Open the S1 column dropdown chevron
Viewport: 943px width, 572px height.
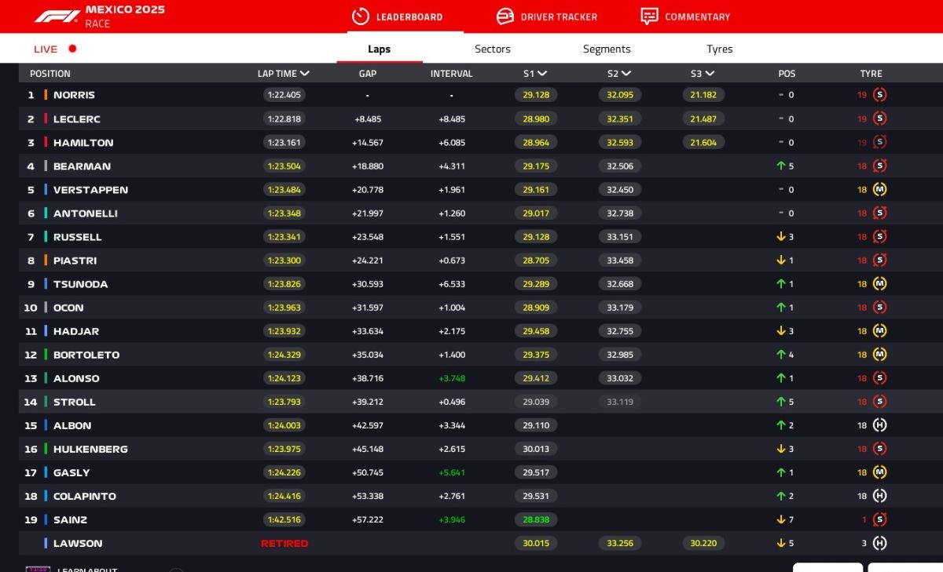(542, 74)
